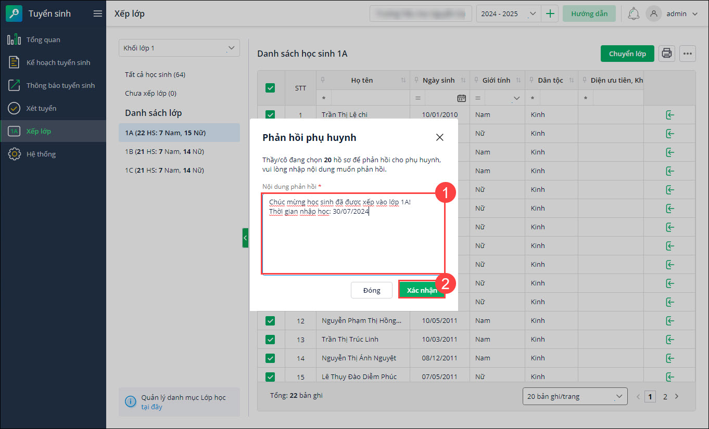Show Tất cả học sinh (64)

(x=155, y=74)
